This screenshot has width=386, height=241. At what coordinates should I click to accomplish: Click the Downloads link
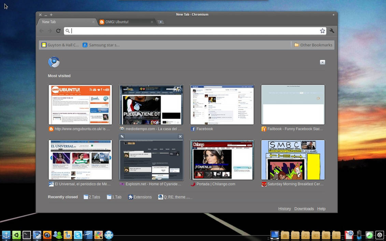pyautogui.click(x=304, y=209)
